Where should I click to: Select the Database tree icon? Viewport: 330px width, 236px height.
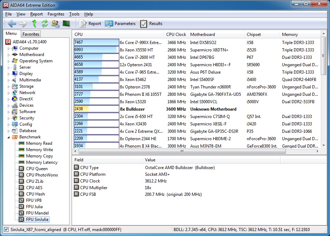(15, 131)
